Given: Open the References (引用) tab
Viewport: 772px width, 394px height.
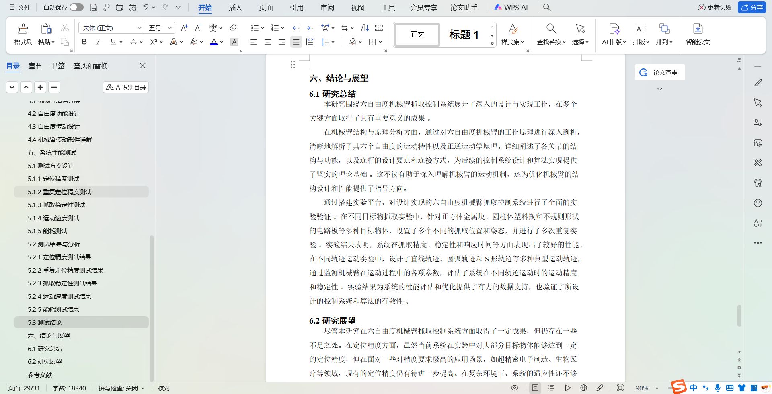Looking at the screenshot, I should tap(296, 8).
